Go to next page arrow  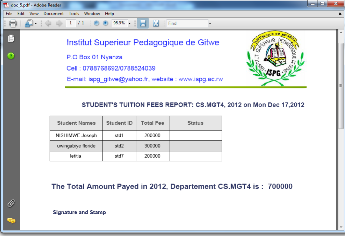tap(59, 23)
